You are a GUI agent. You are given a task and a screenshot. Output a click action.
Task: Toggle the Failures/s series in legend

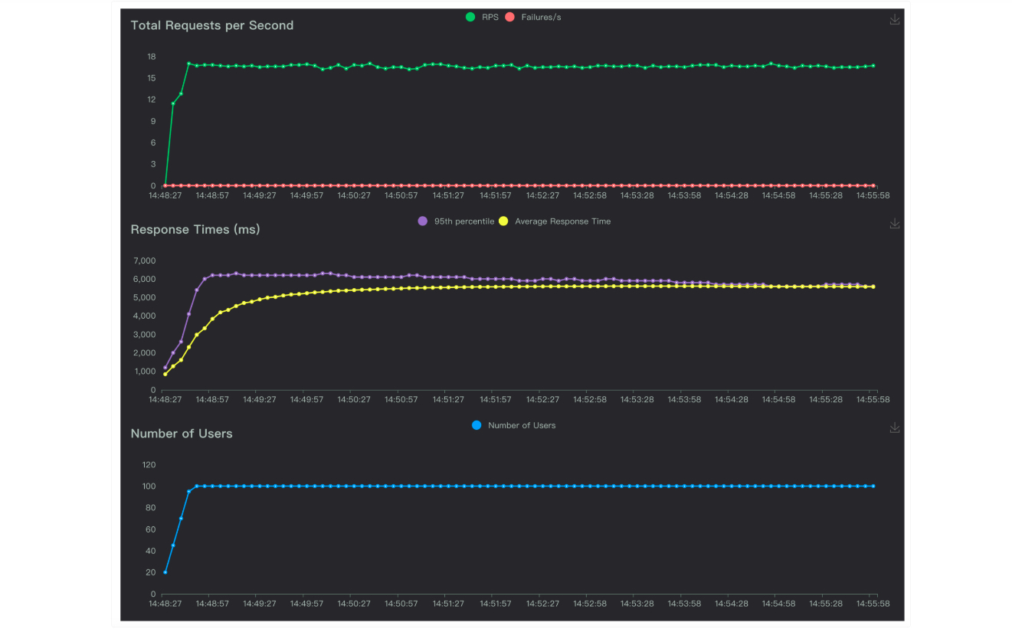[x=532, y=17]
